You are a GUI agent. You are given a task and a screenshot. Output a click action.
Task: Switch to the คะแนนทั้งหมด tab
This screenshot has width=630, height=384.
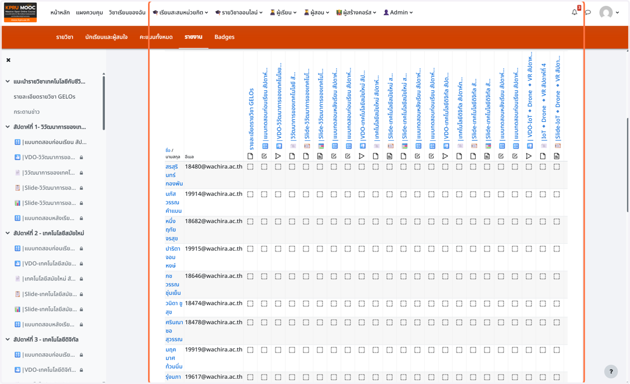(x=156, y=37)
